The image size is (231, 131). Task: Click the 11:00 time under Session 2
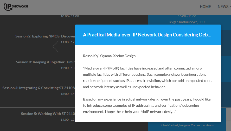click(x=68, y=42)
